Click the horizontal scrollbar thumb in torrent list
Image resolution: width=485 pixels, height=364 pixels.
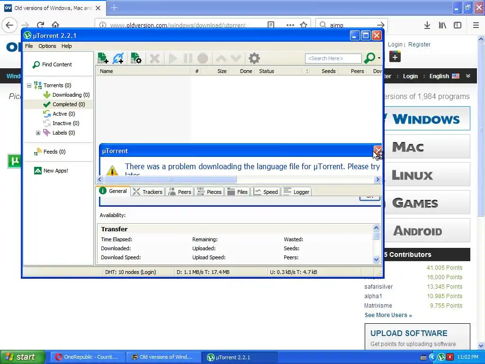click(171, 180)
